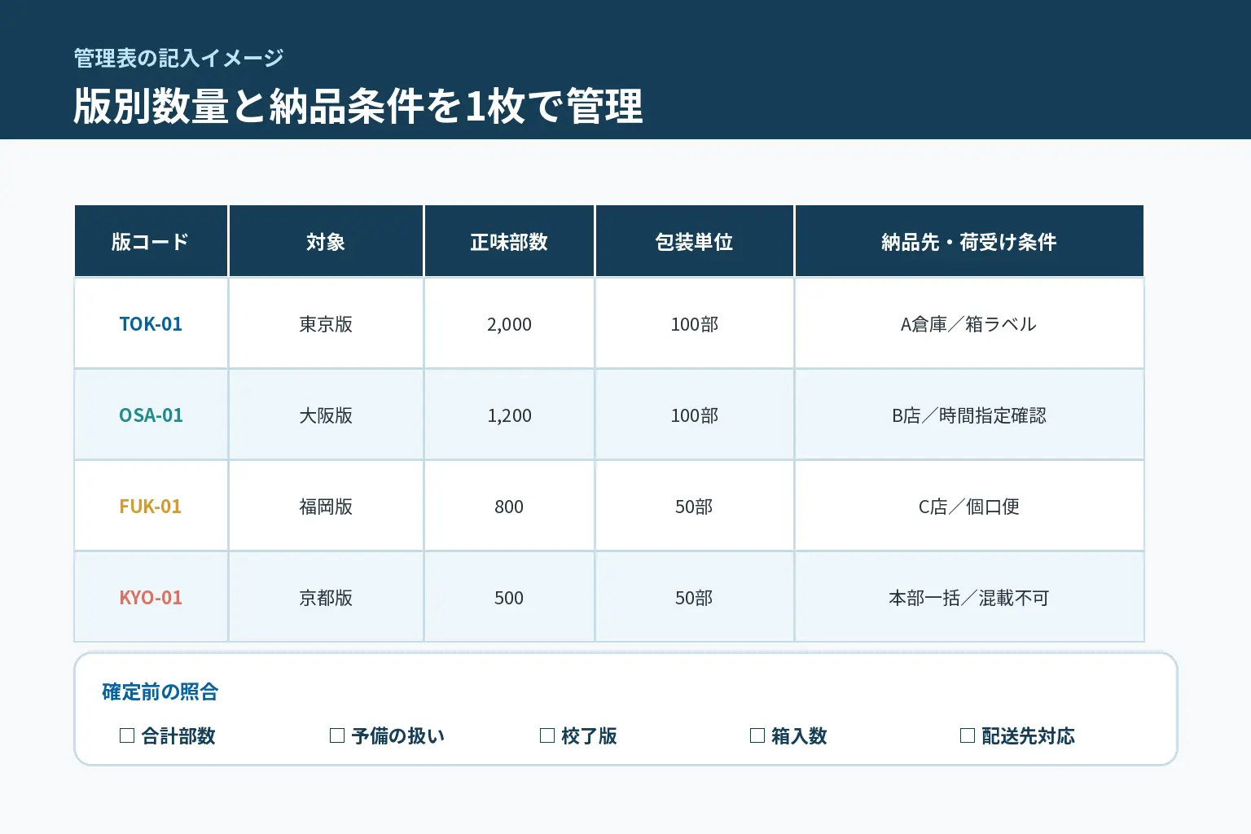Click the 100部 cell in TOK-01 row

coord(694,324)
